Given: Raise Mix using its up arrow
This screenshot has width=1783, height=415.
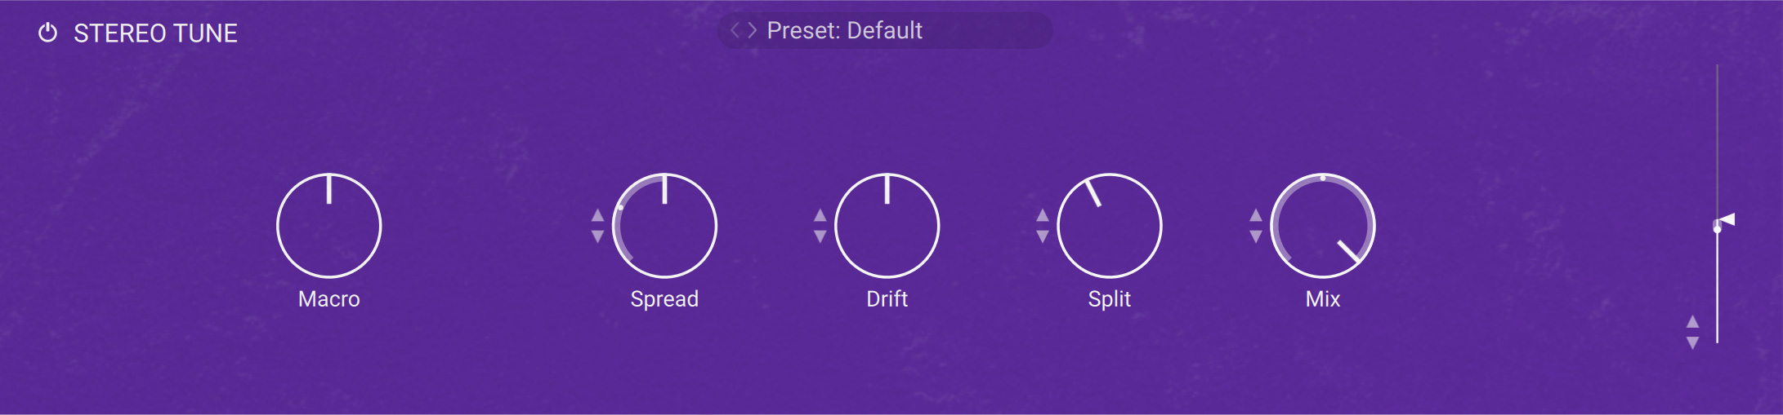Looking at the screenshot, I should (1256, 216).
